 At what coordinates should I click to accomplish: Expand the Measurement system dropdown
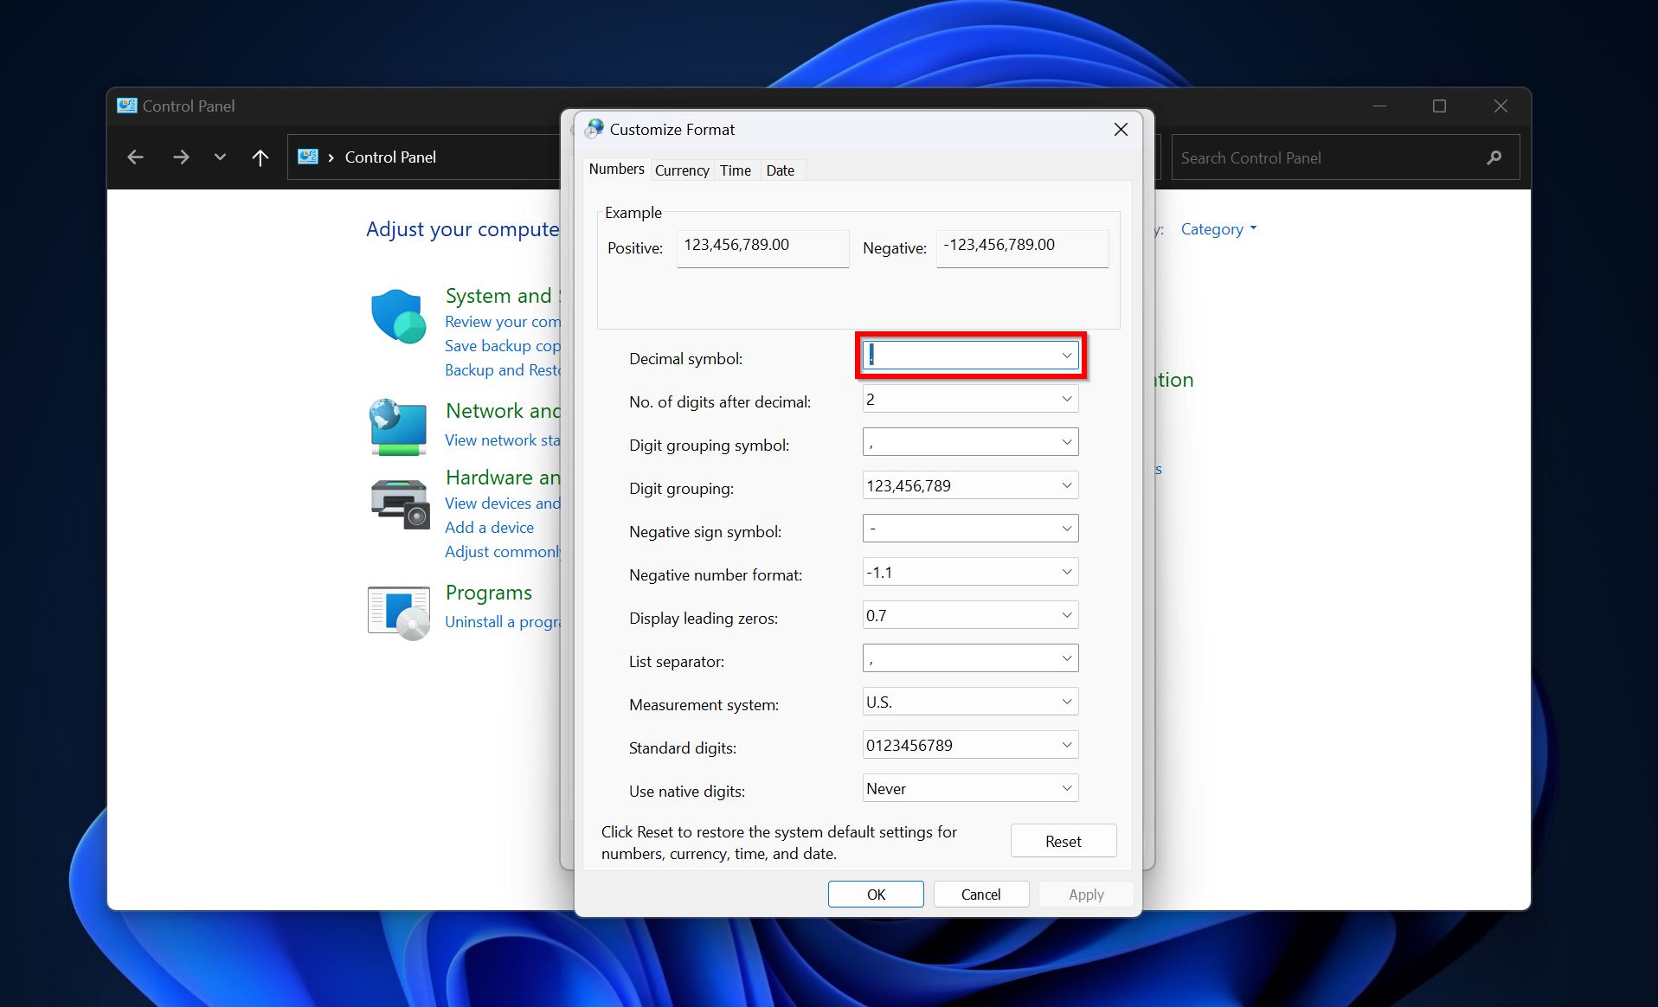point(1066,702)
